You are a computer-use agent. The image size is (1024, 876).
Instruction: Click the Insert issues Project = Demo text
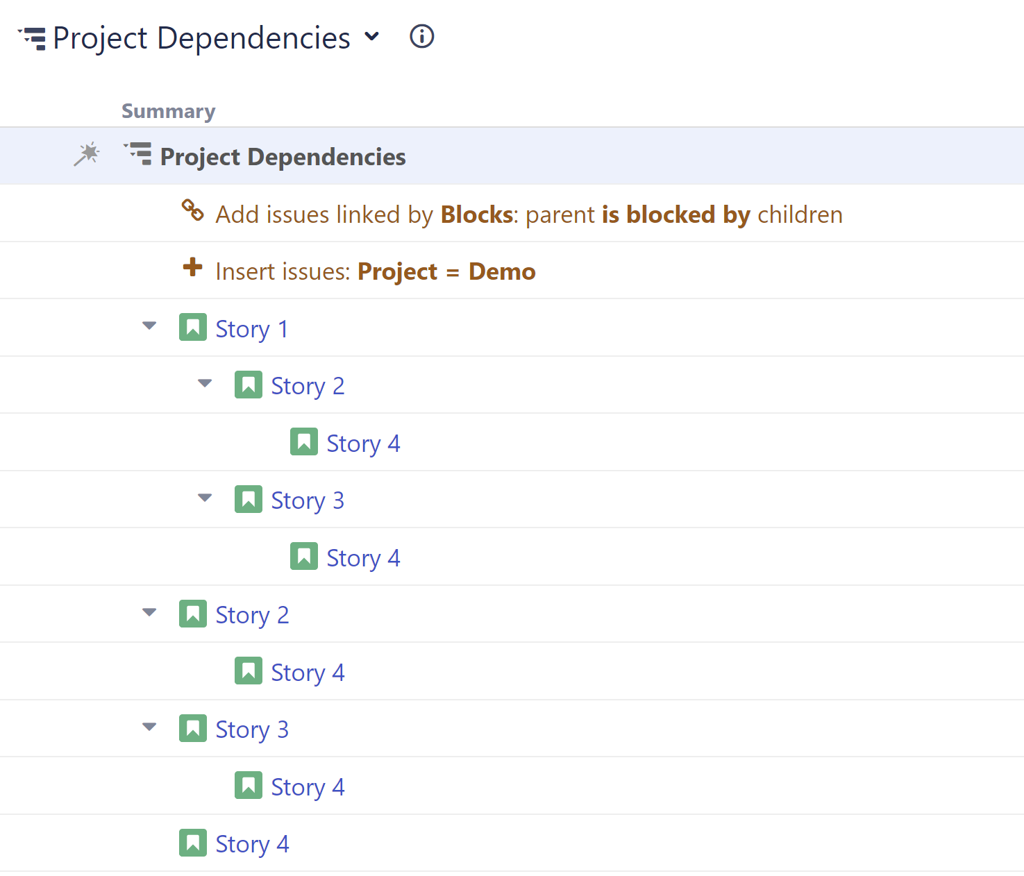[x=376, y=271]
